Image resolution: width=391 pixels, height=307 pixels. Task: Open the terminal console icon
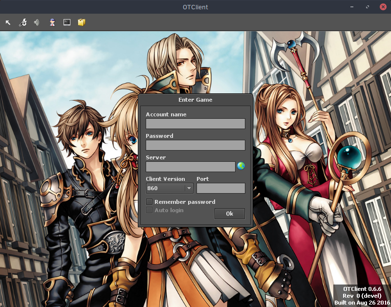tap(67, 22)
